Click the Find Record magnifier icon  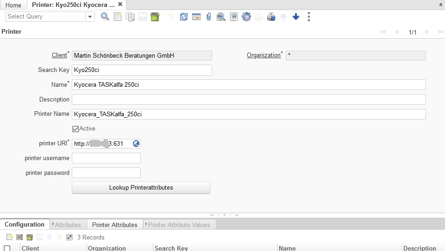(105, 17)
